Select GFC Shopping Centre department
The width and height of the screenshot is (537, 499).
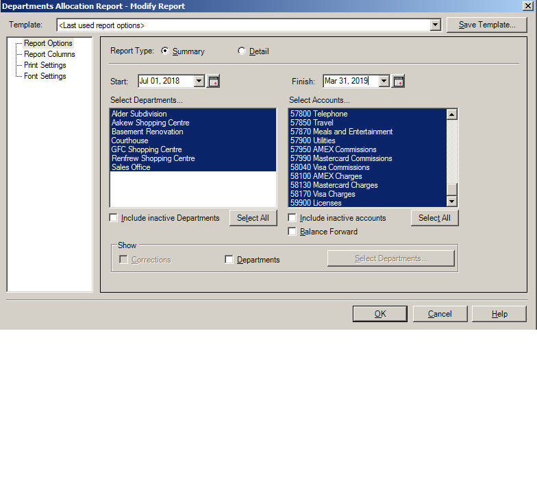[x=193, y=149]
